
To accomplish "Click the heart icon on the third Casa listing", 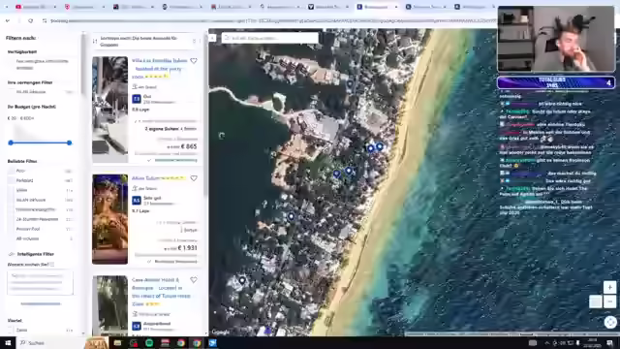I will coord(194,280).
